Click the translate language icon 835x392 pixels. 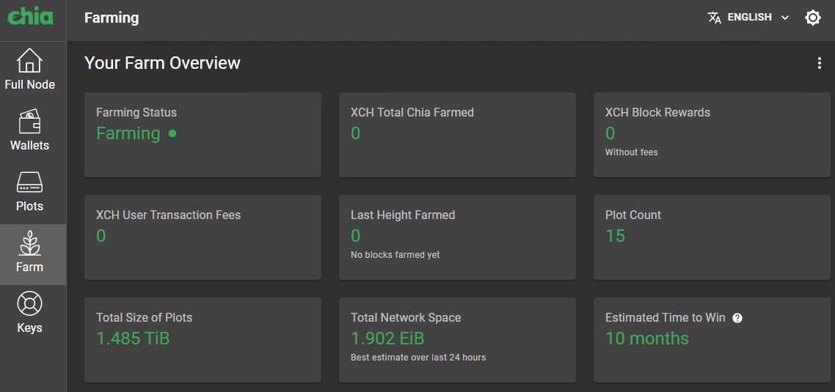(714, 18)
